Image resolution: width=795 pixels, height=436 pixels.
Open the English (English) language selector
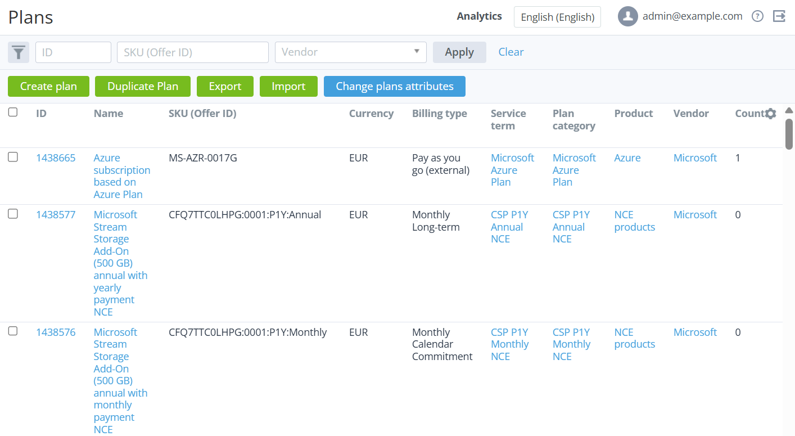[557, 17]
